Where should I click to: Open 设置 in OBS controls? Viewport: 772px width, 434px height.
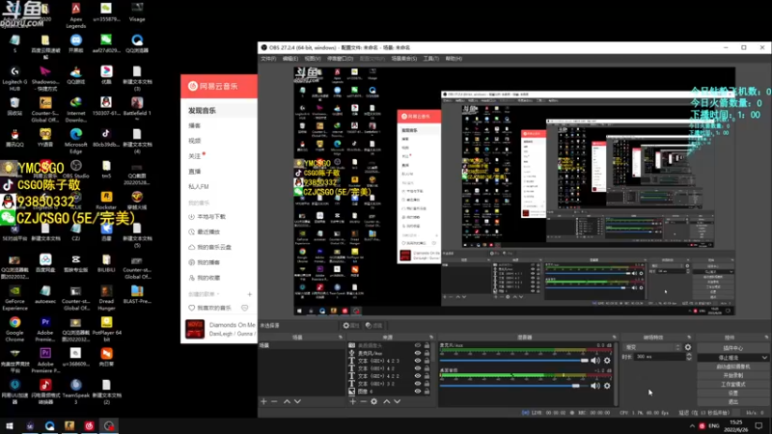coord(733,393)
